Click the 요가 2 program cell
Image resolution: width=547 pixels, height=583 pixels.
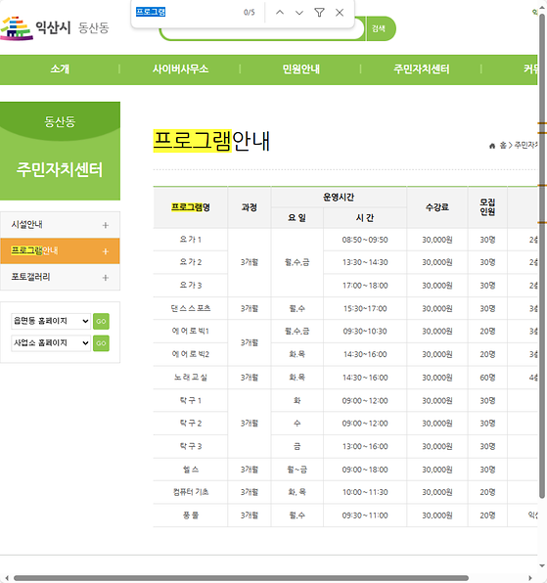(x=191, y=262)
